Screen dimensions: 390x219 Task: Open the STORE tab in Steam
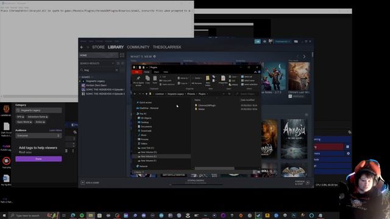[98, 47]
